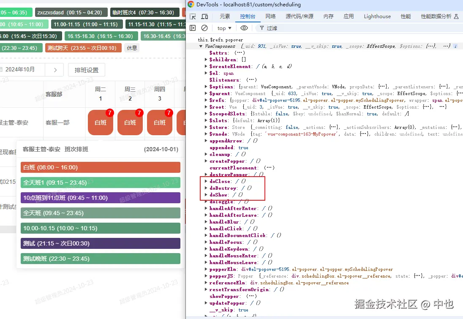Screen dimensions: 463x319
Task: Expand the $children property
Action: 206,60
